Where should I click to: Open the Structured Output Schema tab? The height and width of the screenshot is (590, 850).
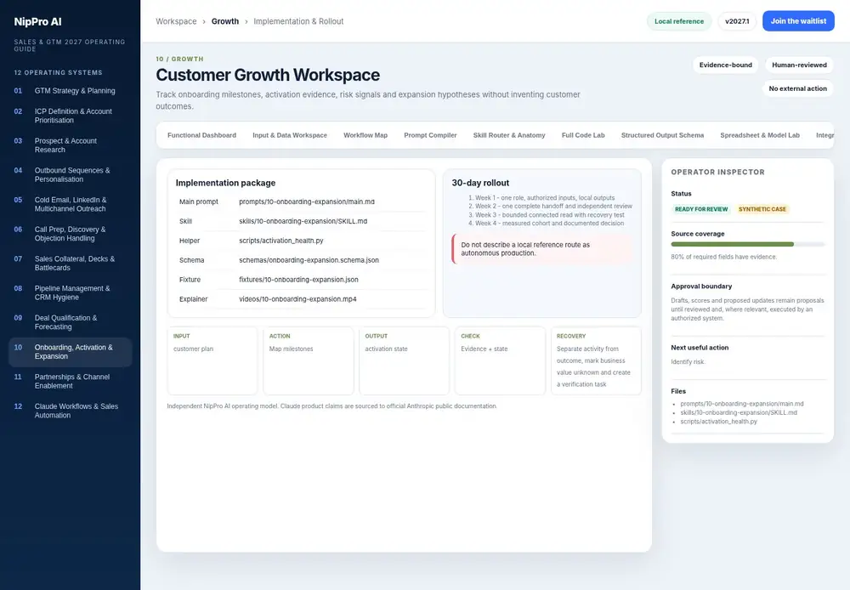[662, 135]
